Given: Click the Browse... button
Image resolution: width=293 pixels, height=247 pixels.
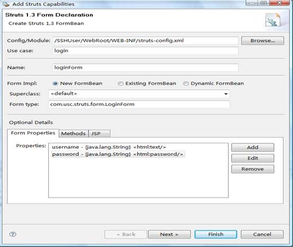Looking at the screenshot, I should pyautogui.click(x=263, y=41).
